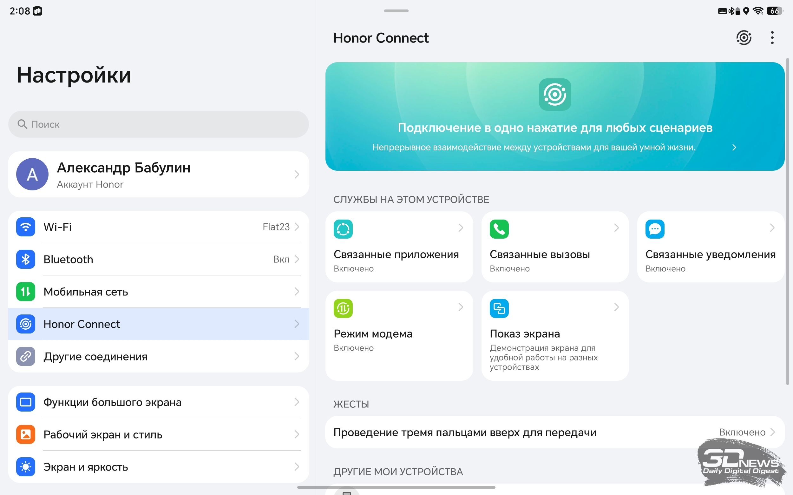Tap the Мобильная сеть green icon
The height and width of the screenshot is (495, 793).
click(x=25, y=291)
